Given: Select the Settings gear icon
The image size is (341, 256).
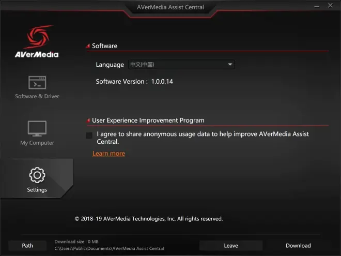Looking at the screenshot, I should [37, 175].
